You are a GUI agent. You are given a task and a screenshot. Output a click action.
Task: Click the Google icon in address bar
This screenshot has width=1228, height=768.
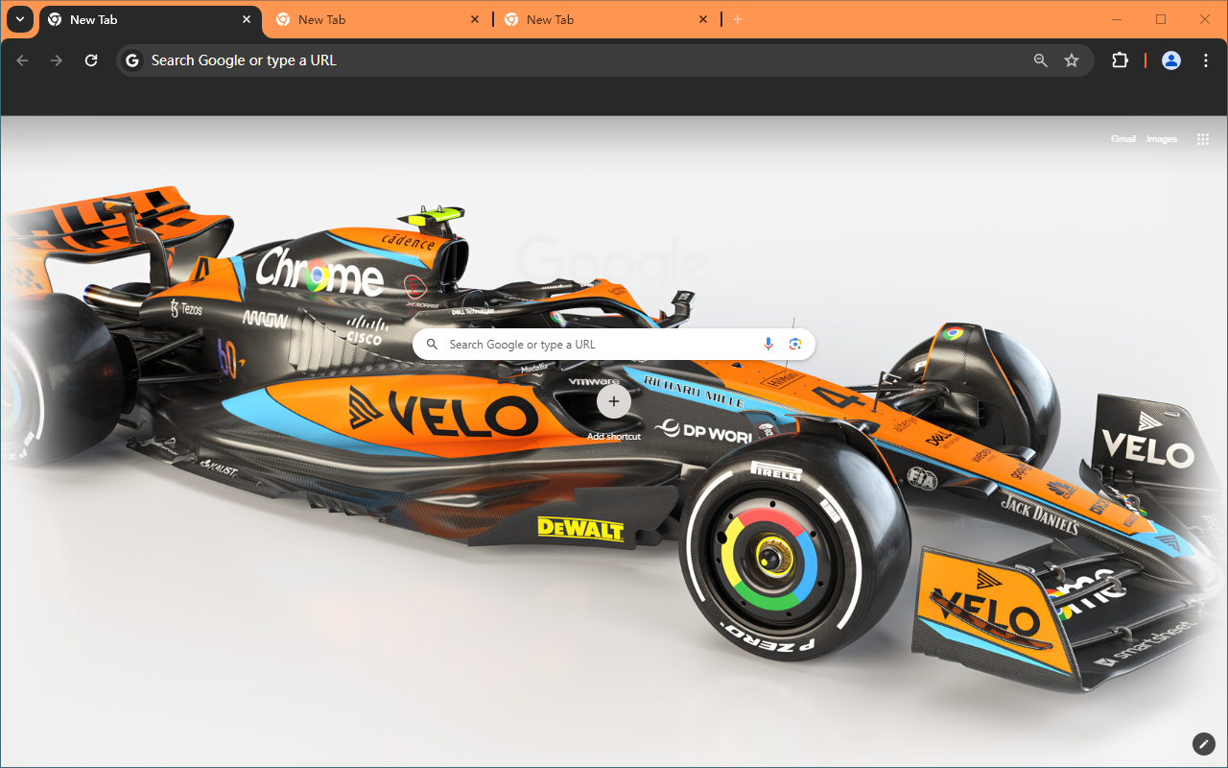pyautogui.click(x=132, y=60)
